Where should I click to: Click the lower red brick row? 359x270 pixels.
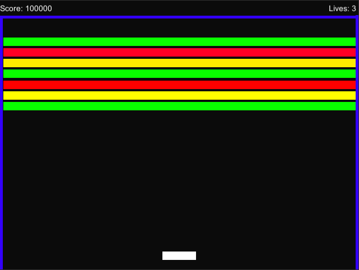click(x=179, y=85)
